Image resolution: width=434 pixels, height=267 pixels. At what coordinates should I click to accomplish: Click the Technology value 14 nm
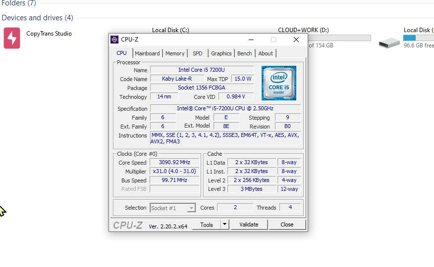tap(164, 96)
